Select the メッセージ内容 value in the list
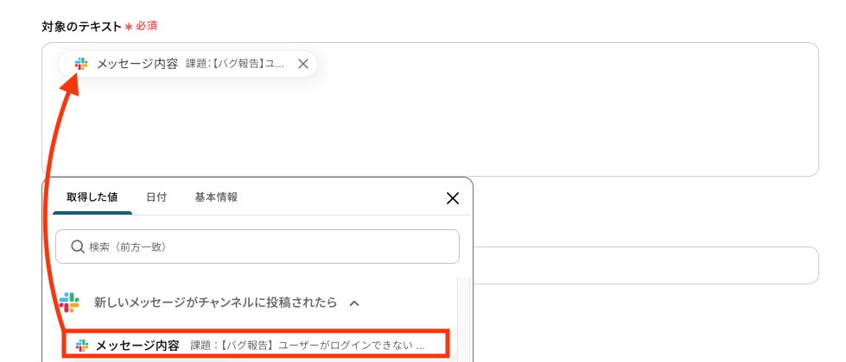846x362 pixels. pos(137,345)
